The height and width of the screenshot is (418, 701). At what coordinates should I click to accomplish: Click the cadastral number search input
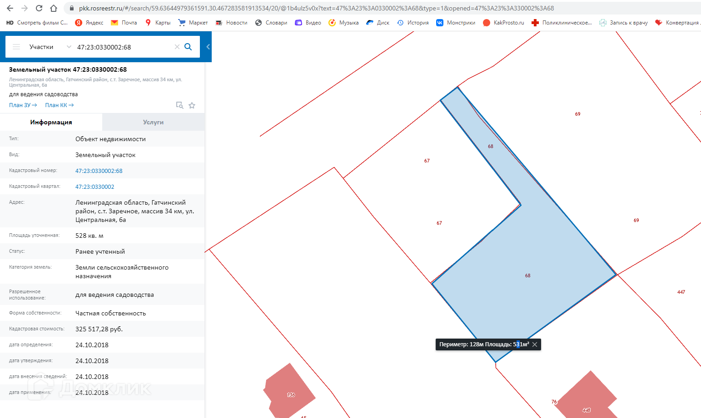tap(123, 47)
